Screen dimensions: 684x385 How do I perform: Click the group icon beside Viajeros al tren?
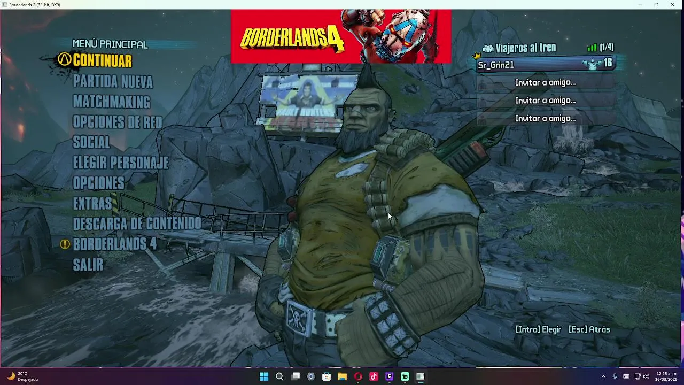(487, 48)
